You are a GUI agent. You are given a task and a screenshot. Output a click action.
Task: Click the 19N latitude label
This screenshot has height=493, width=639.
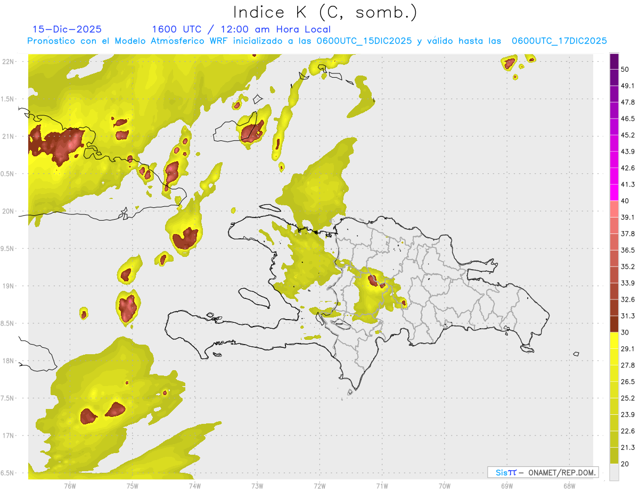tap(8, 286)
